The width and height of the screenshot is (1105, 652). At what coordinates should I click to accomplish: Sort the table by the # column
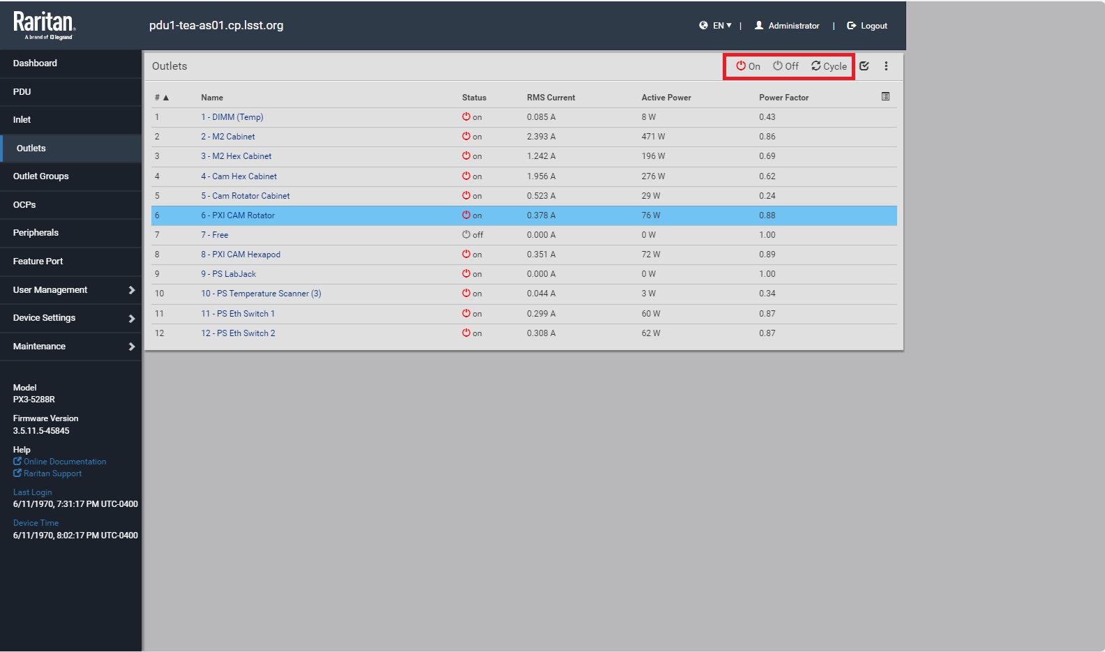(x=161, y=98)
